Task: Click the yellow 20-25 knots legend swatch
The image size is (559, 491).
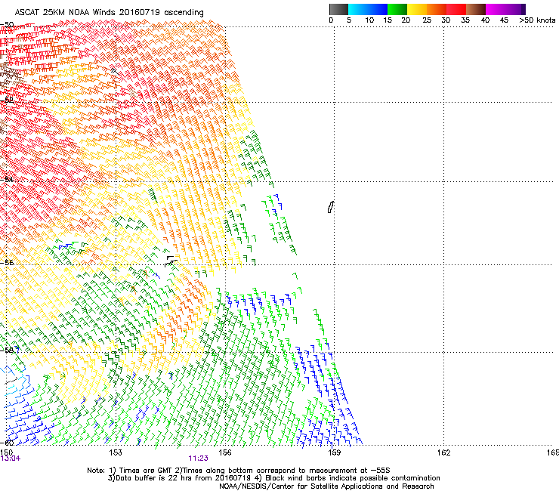Action: coord(417,9)
